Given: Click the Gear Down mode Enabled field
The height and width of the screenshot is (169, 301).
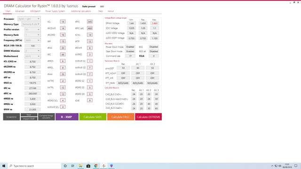Looking at the screenshot, I should pos(130,51).
